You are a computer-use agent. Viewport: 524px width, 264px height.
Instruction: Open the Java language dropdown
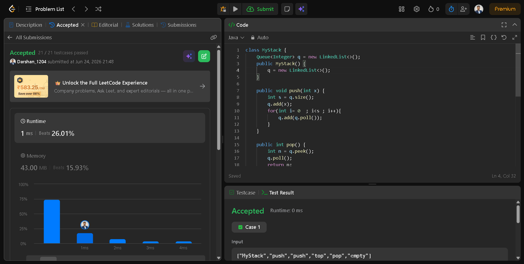click(x=236, y=37)
